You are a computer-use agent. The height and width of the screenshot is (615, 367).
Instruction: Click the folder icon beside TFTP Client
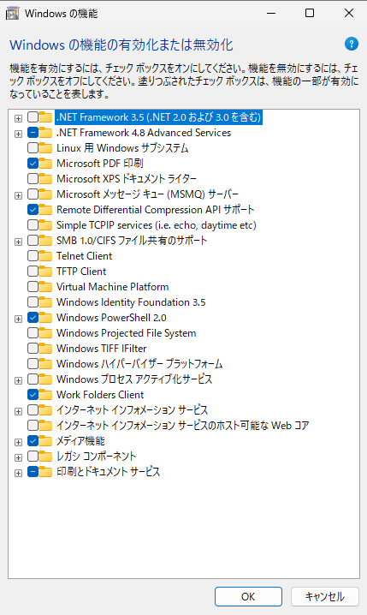(x=45, y=272)
